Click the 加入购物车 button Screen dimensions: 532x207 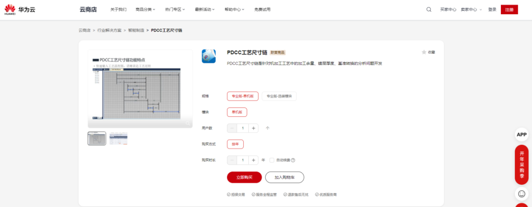point(284,177)
